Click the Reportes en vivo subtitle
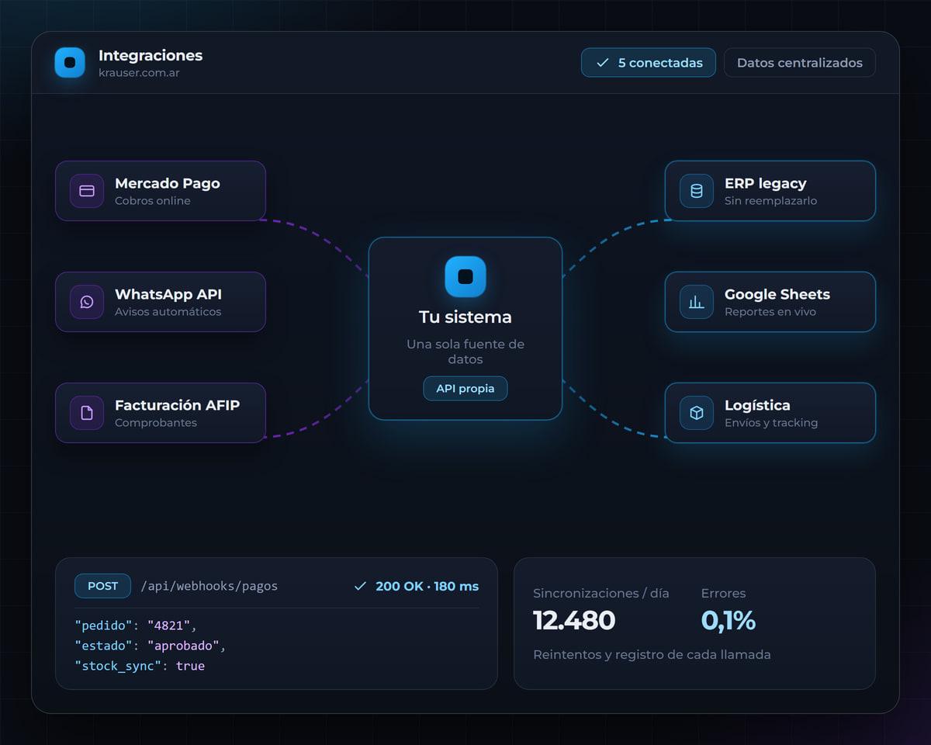 tap(770, 312)
